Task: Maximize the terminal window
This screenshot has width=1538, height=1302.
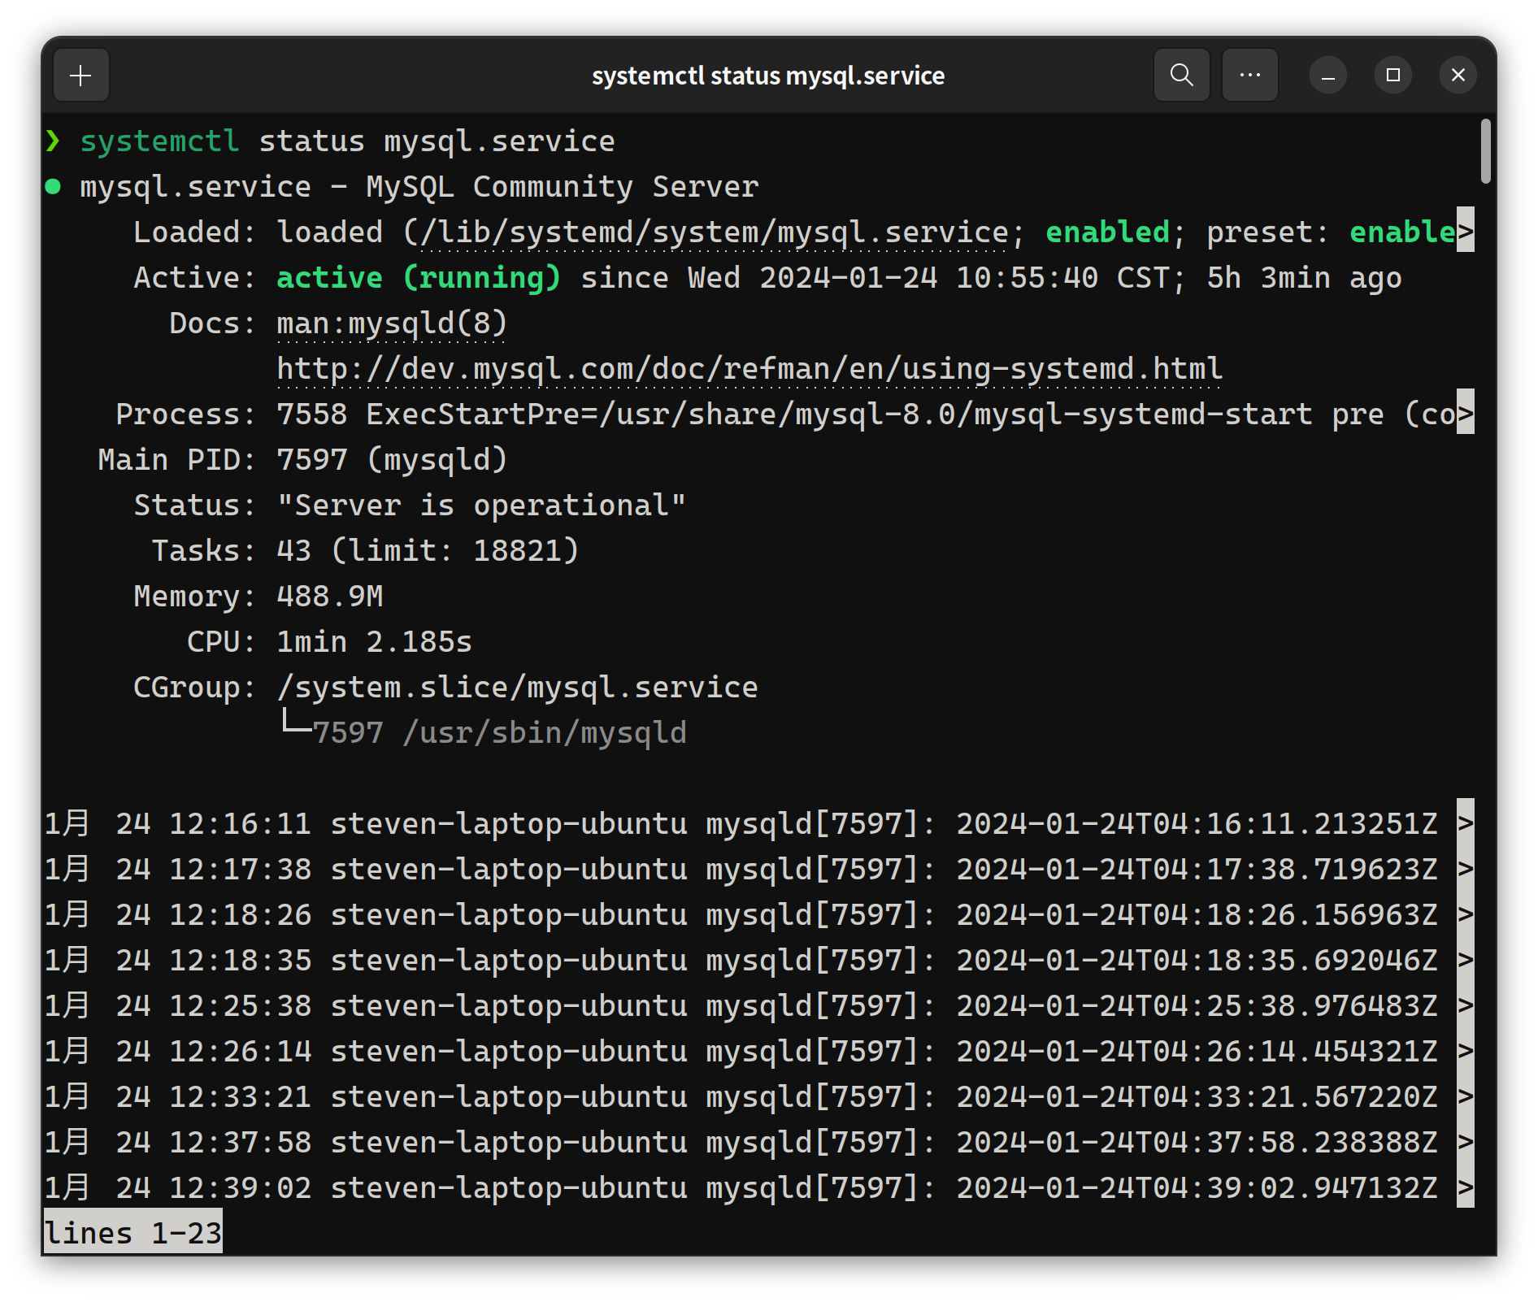Action: pos(1392,76)
